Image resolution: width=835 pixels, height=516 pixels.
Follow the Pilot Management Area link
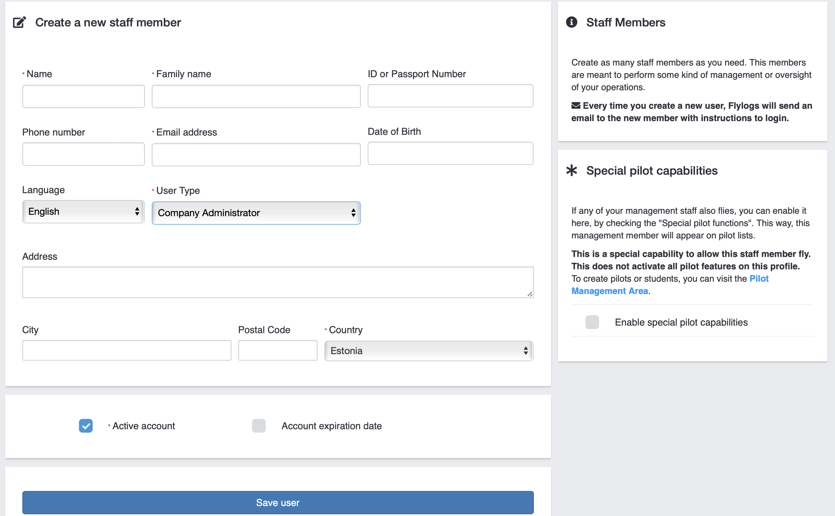coord(609,291)
